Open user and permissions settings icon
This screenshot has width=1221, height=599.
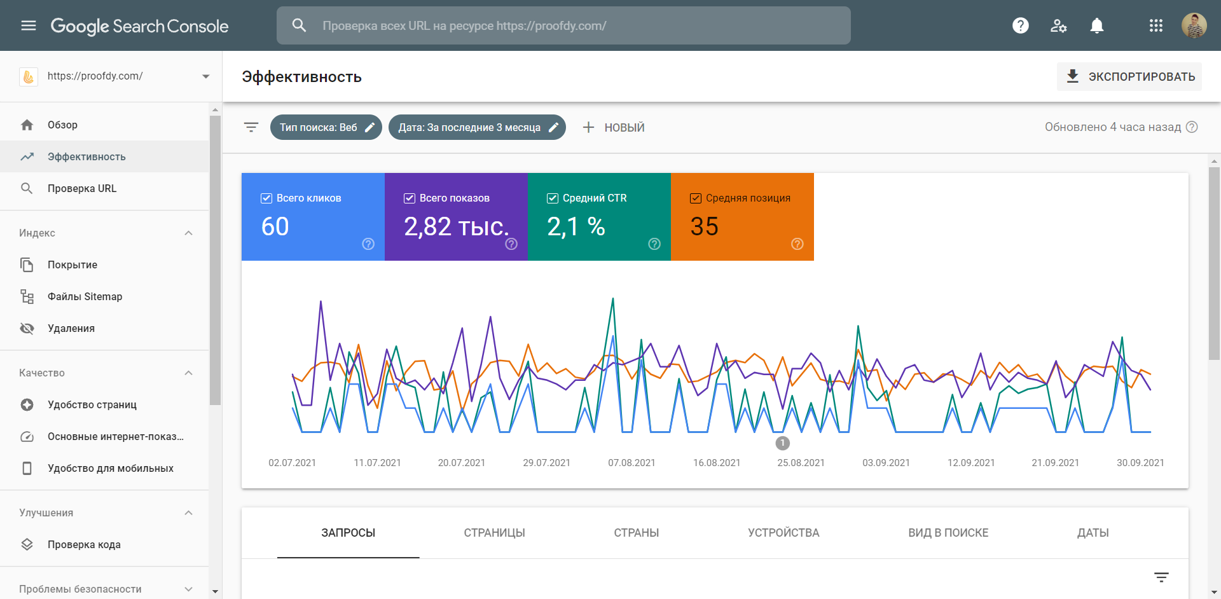1058,25
